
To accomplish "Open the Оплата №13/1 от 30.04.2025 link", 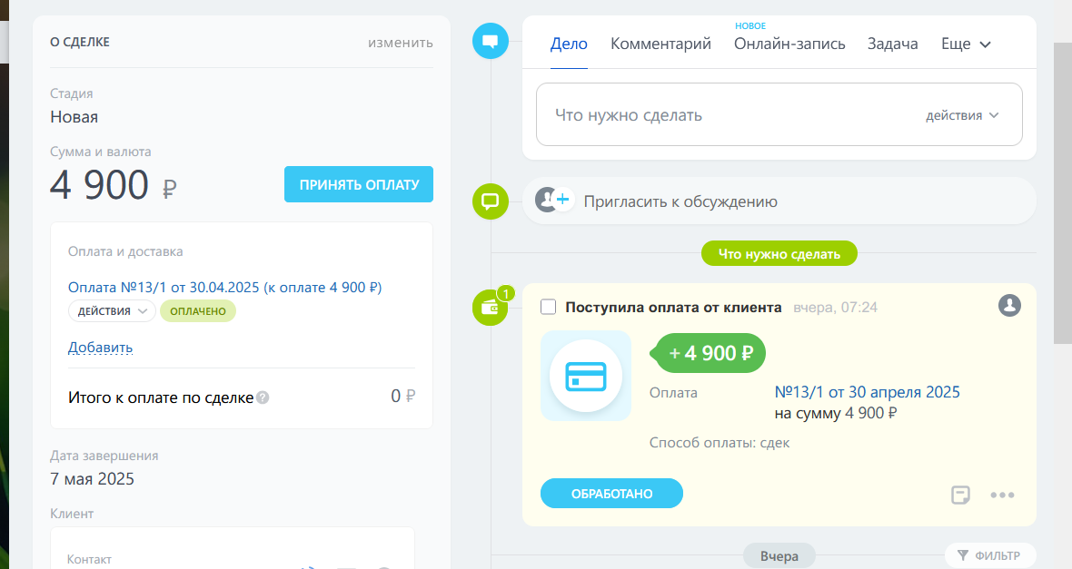I will [225, 288].
